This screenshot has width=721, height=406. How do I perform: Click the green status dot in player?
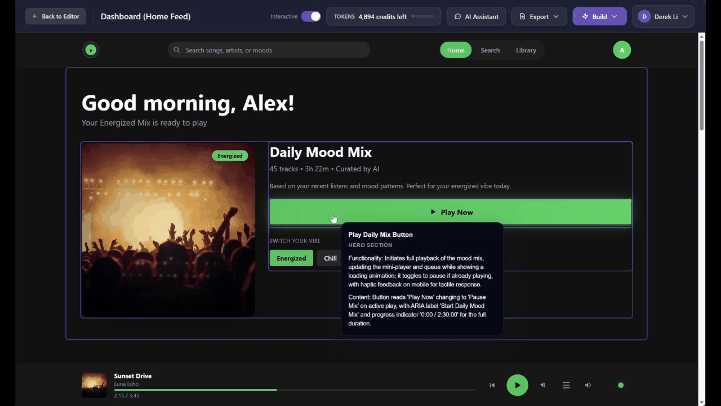tap(621, 385)
